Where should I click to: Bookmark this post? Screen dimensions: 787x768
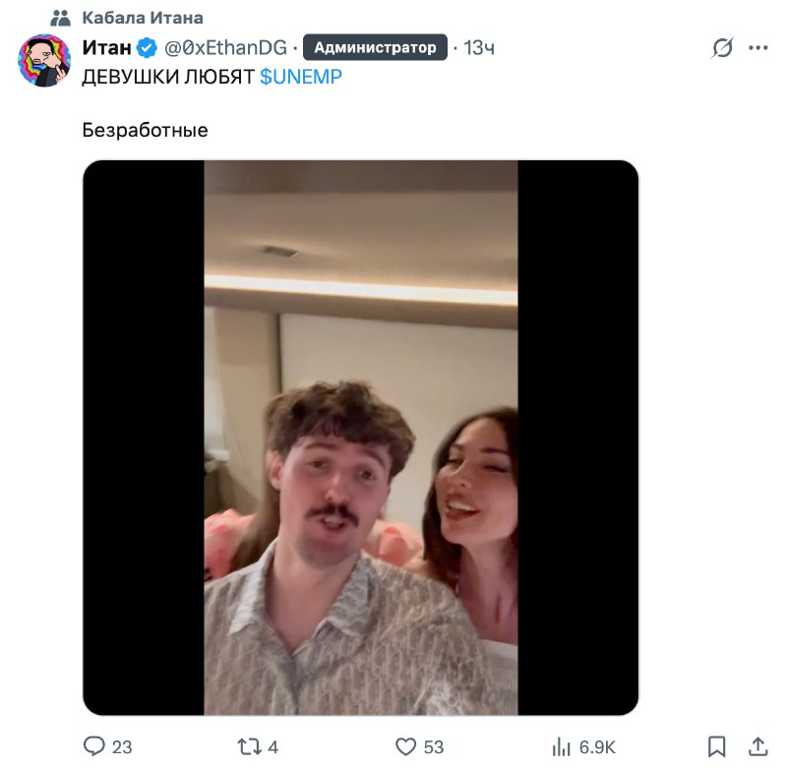[717, 746]
